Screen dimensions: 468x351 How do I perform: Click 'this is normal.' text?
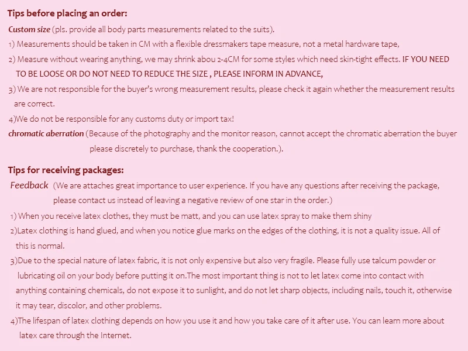coord(40,246)
